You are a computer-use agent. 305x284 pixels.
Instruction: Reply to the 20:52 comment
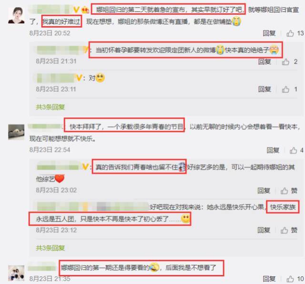pos(269,33)
